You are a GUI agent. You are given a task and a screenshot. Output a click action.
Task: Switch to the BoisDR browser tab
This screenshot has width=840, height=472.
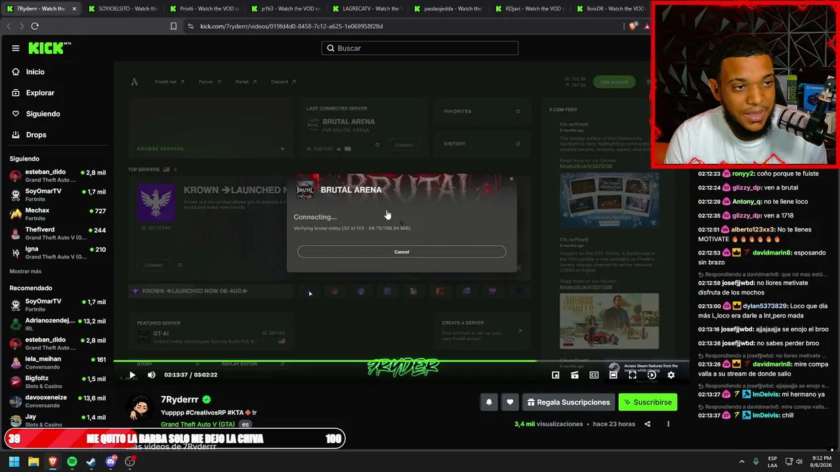(610, 9)
